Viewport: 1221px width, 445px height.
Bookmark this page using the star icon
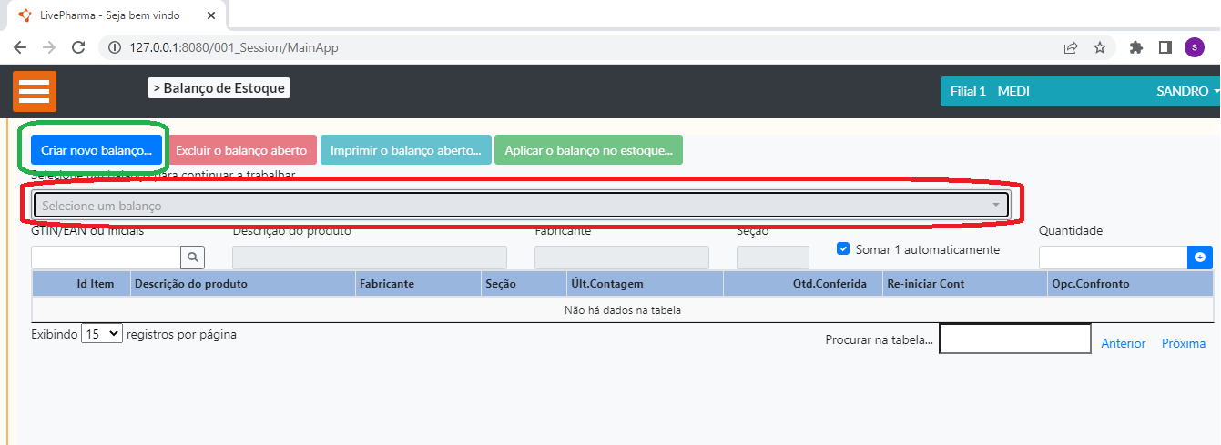1099,47
